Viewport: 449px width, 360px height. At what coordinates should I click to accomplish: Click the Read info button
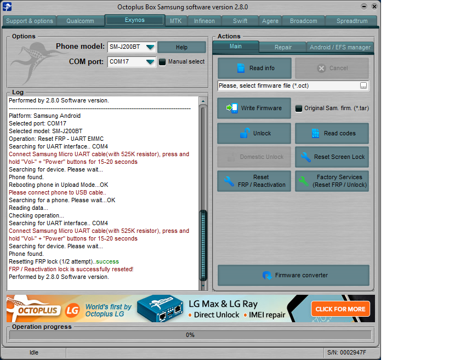pos(254,68)
